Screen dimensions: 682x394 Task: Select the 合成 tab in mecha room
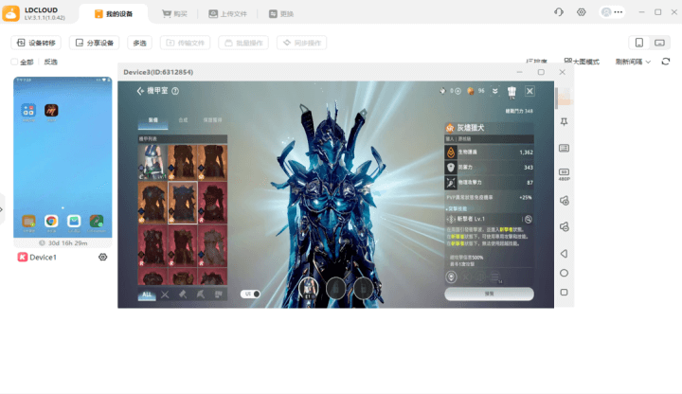[183, 120]
